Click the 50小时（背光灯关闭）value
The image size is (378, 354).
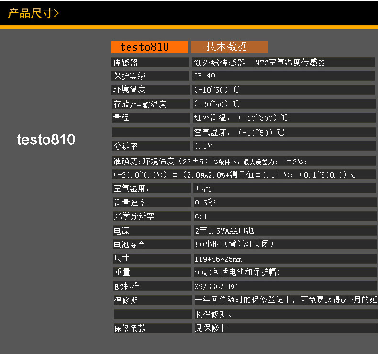tap(234, 244)
